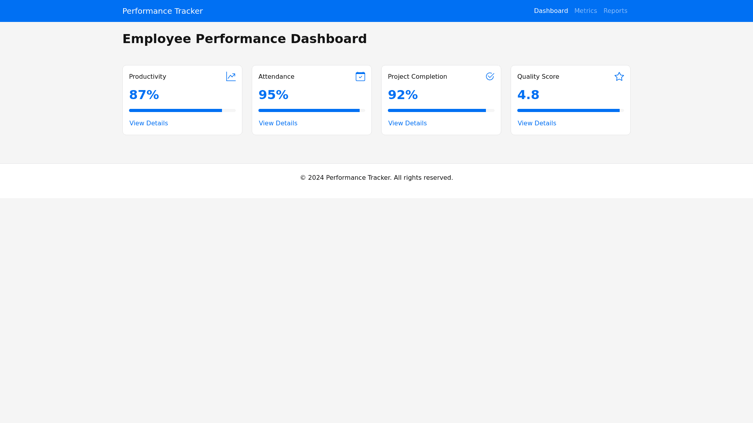View Details for Attendance
Screen dimensions: 753x423
click(x=278, y=123)
